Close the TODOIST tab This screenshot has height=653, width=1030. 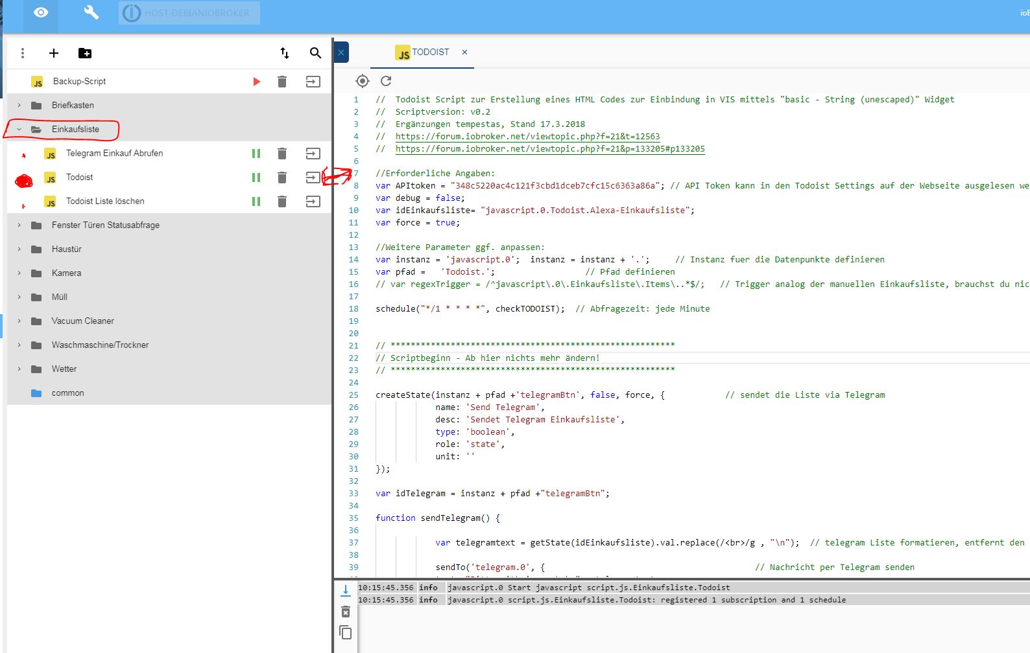(464, 52)
